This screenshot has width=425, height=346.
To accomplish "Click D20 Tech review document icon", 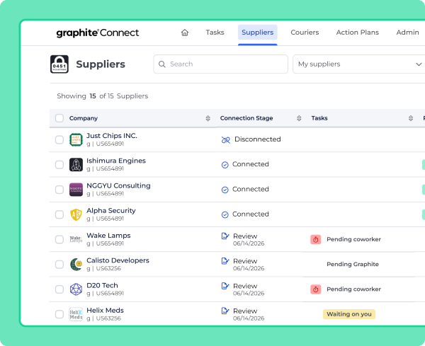I will [x=225, y=286].
